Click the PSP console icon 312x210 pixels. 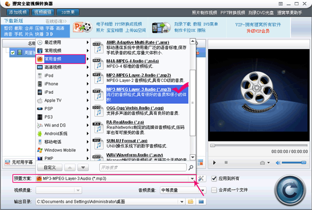click(x=40, y=109)
